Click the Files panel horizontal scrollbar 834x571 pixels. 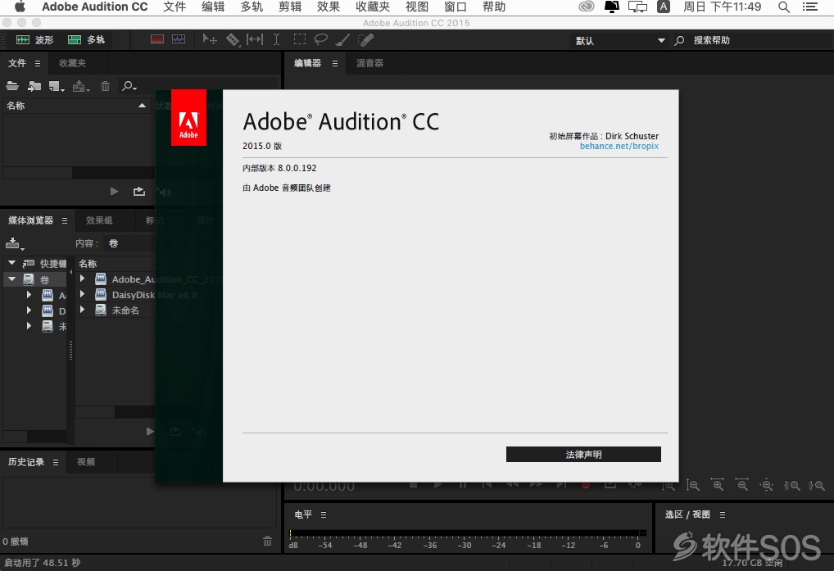(x=37, y=173)
